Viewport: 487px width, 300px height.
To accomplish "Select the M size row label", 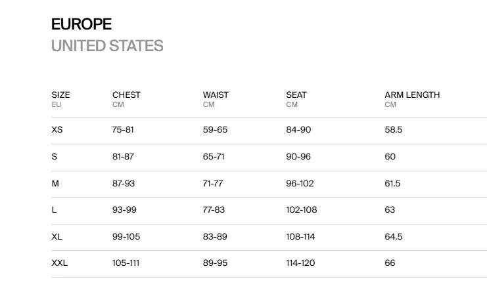I will (x=55, y=183).
